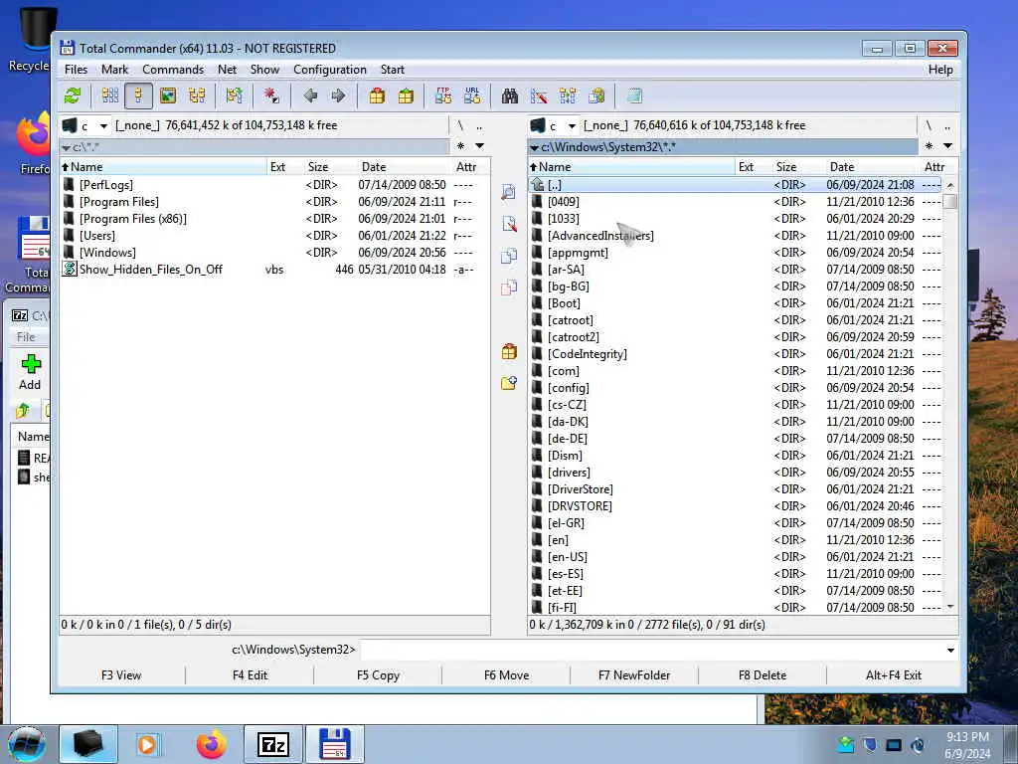
Task: Go to parent with right panel '..' button
Action: [947, 125]
